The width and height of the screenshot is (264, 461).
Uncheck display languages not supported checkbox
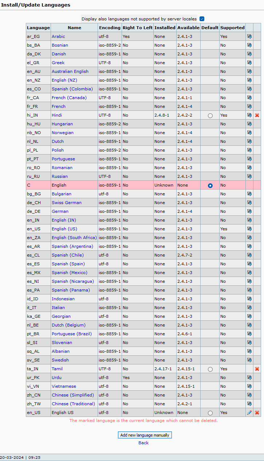coord(202,19)
